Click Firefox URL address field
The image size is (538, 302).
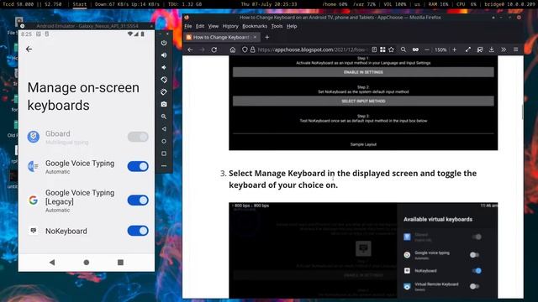tap(312, 49)
